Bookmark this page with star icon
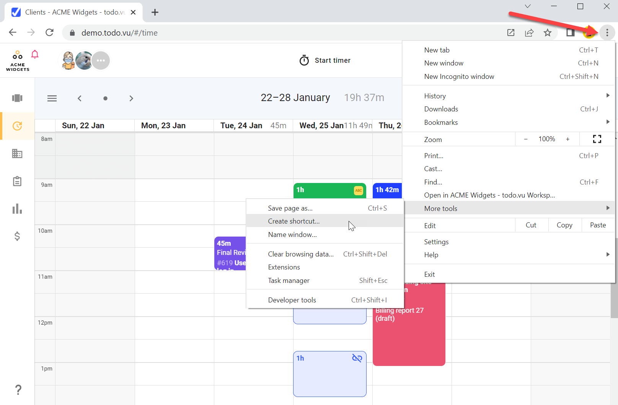This screenshot has height=405, width=618. (548, 33)
